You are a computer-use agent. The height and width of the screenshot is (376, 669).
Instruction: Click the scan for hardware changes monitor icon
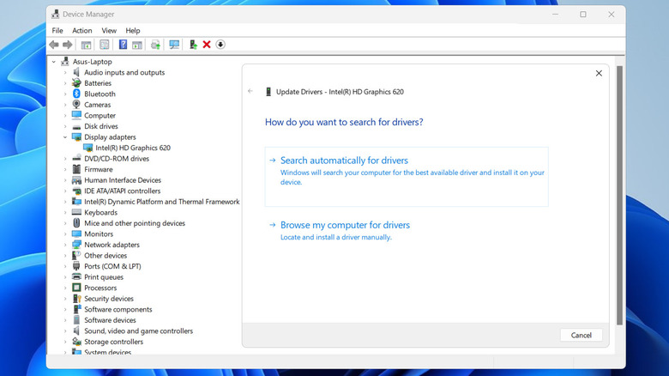point(174,45)
